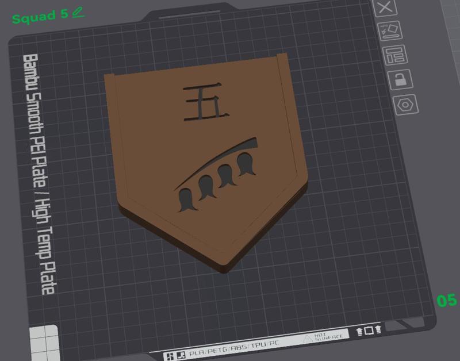Select the brown Squad 5 badge model

click(x=206, y=162)
